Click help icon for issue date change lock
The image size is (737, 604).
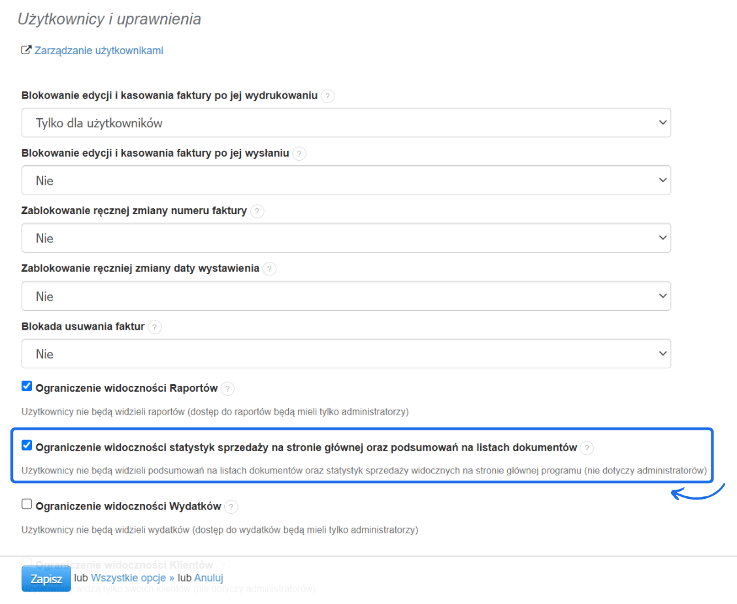pos(269,269)
